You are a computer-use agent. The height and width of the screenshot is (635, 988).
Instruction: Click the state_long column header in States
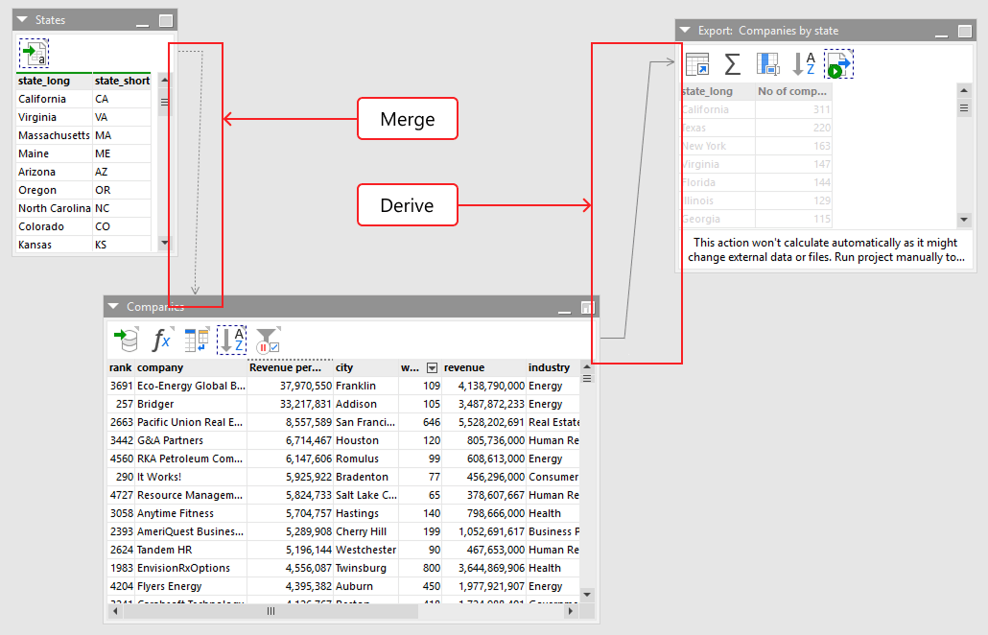(x=54, y=81)
